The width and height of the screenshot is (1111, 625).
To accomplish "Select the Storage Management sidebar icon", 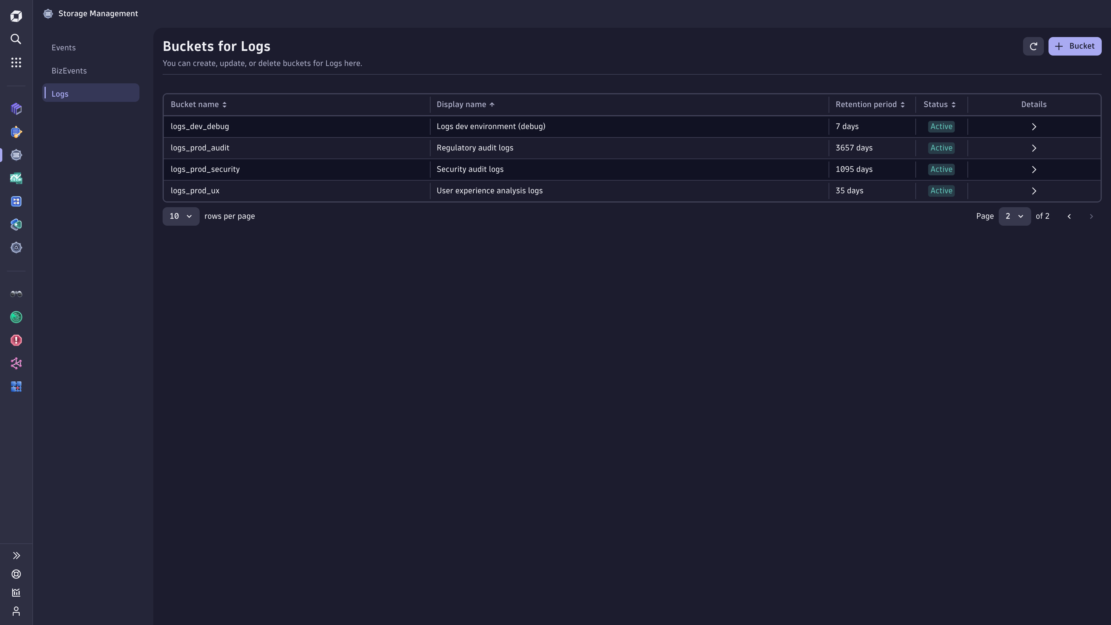I will pyautogui.click(x=16, y=155).
